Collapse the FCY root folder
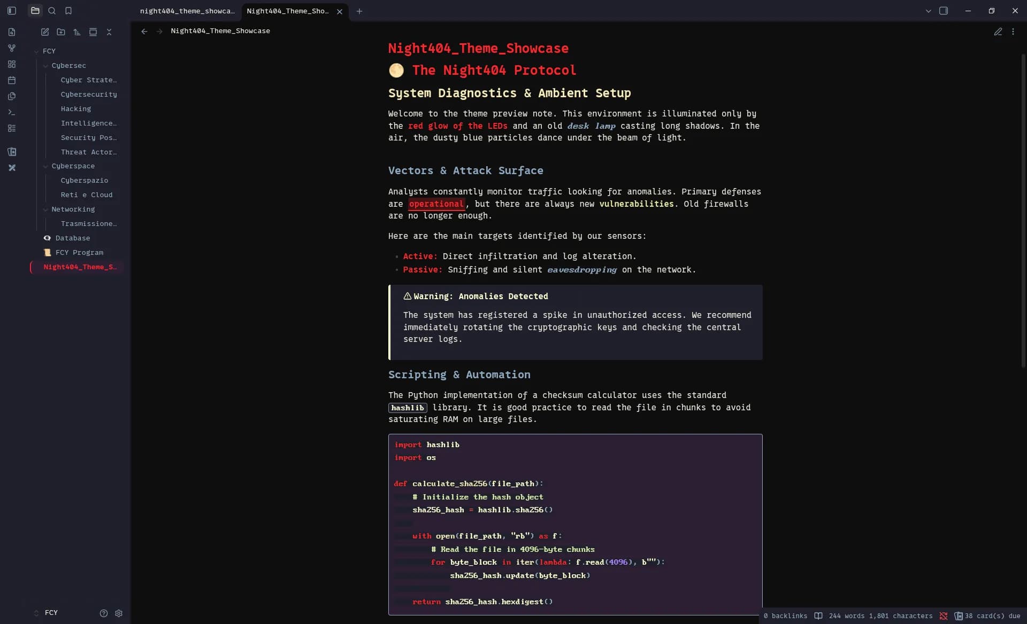 (36, 51)
